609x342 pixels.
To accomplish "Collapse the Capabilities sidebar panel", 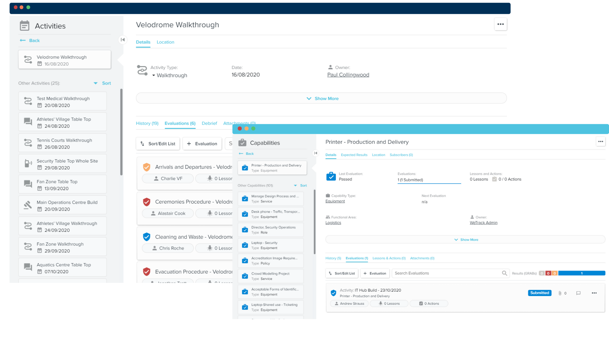I will 315,153.
